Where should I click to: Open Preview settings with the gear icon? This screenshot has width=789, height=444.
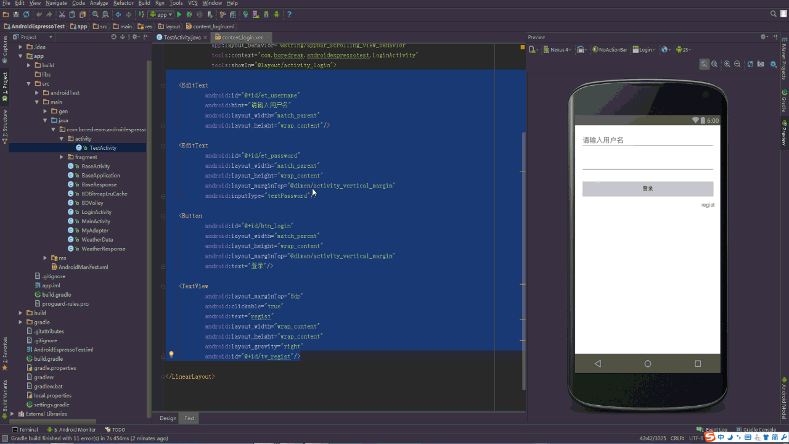click(x=773, y=64)
